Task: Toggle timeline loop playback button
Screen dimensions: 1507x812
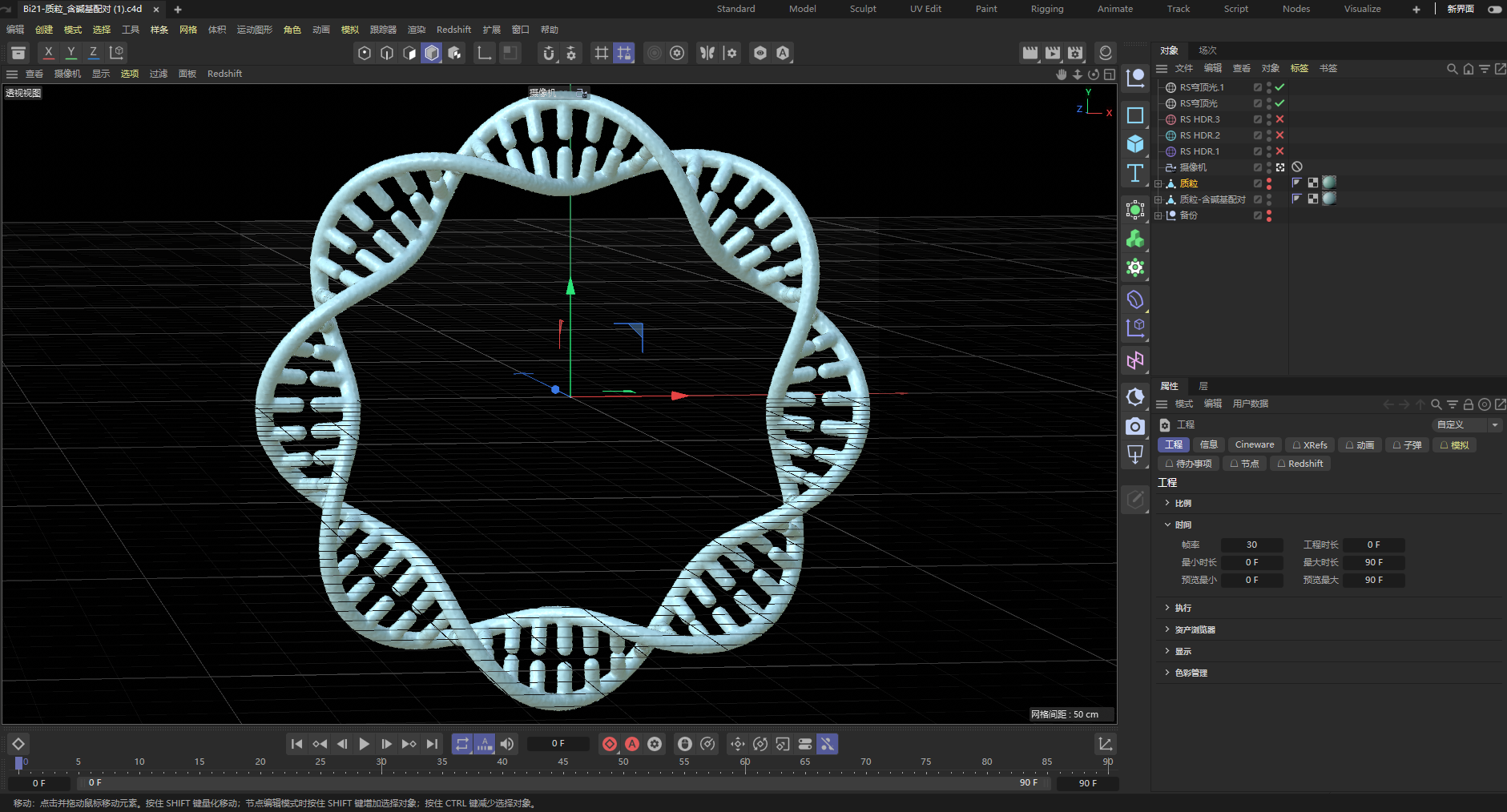Action: [462, 744]
